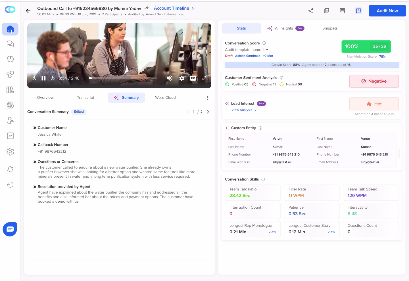Share this call recording via share icon
Screen dimensions: 409x281
coord(311,11)
